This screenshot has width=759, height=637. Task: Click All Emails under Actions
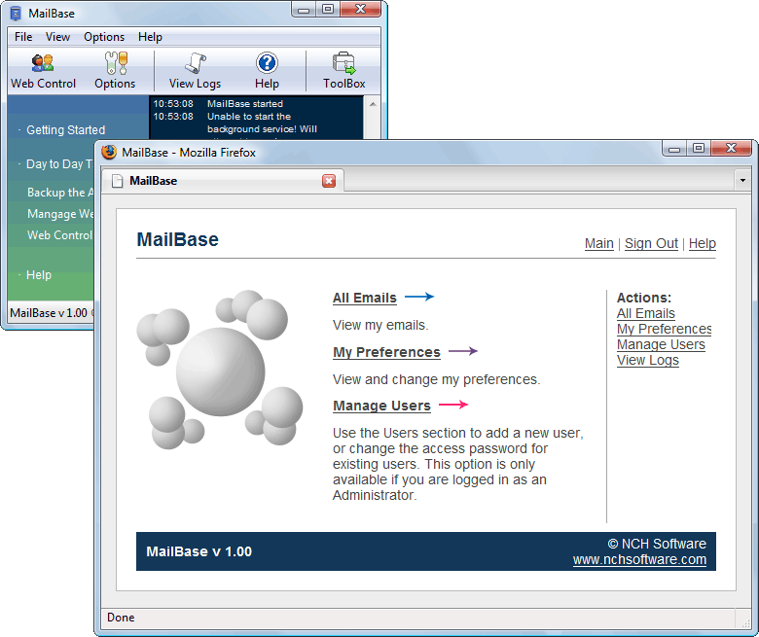click(646, 313)
